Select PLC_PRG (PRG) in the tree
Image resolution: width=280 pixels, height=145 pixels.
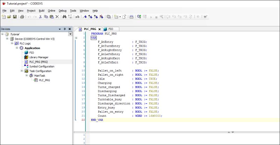[x=38, y=62]
